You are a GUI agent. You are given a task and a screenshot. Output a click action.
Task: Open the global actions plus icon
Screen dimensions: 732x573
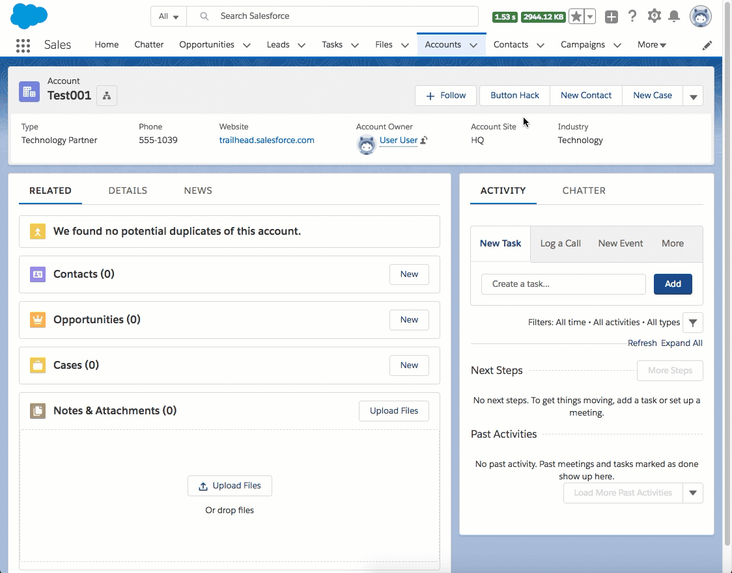611,17
